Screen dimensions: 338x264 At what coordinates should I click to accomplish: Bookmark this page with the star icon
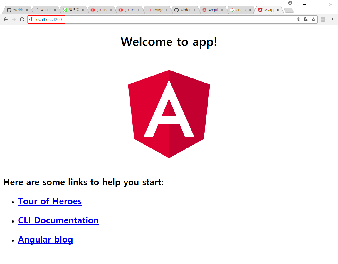pyautogui.click(x=314, y=19)
